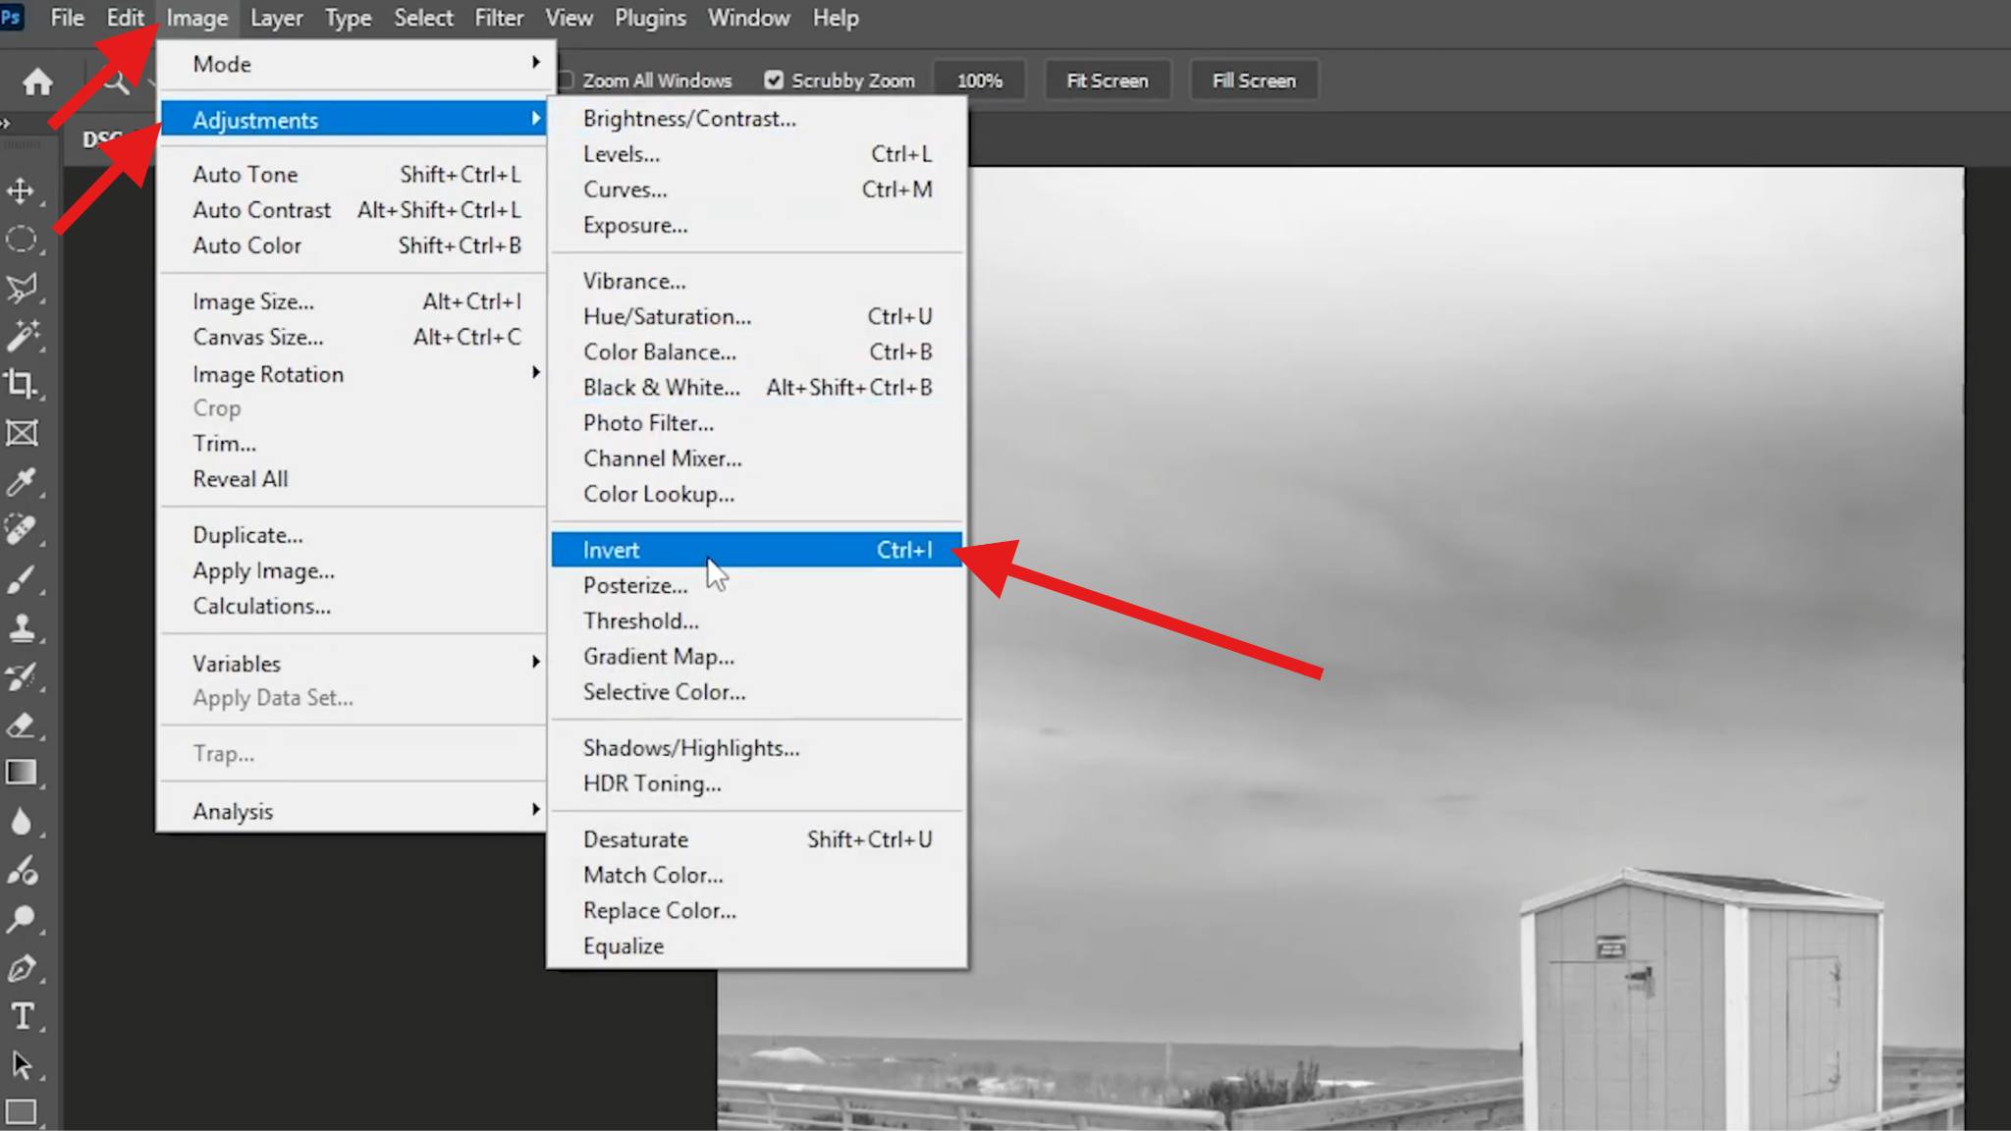Select the Elliptical Marquee tool

click(x=21, y=240)
